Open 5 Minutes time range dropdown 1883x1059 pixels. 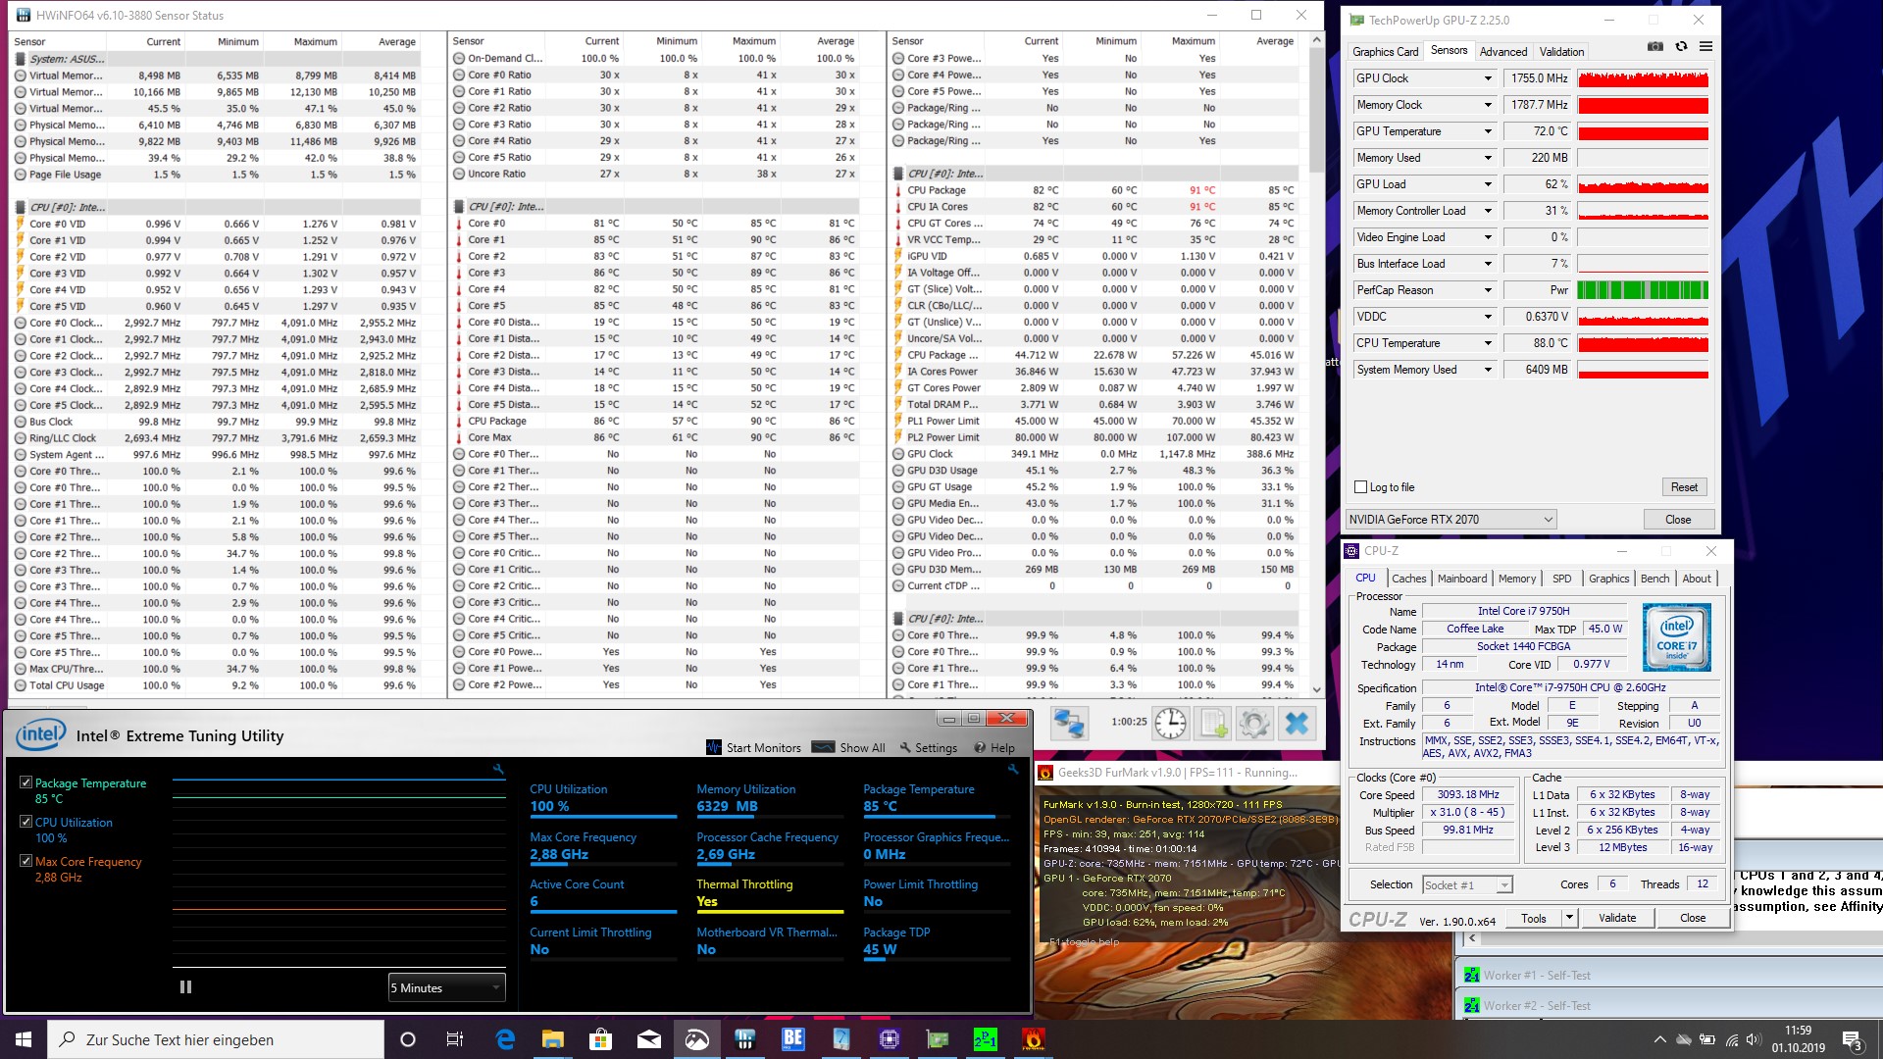click(447, 987)
